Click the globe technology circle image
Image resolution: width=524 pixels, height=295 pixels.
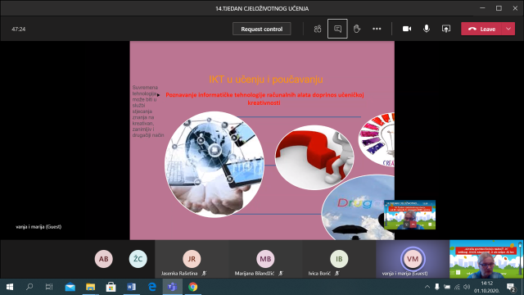[x=215, y=164]
